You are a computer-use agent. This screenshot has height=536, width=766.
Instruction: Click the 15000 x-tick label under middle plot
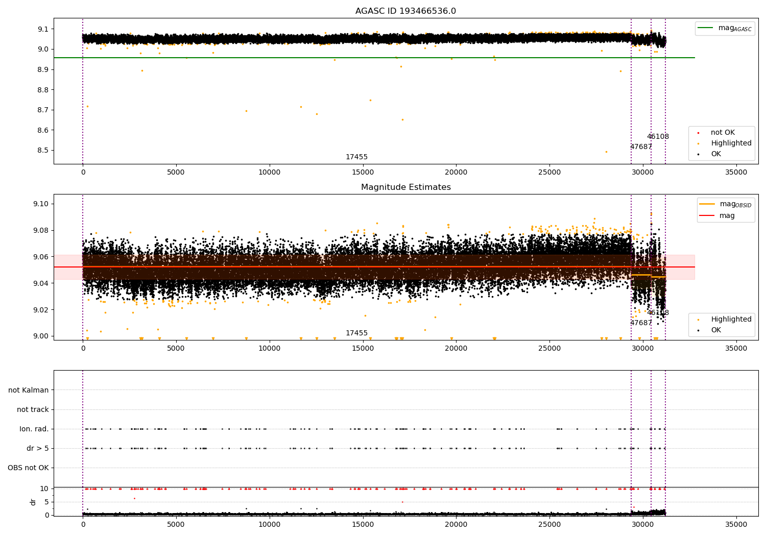[363, 349]
